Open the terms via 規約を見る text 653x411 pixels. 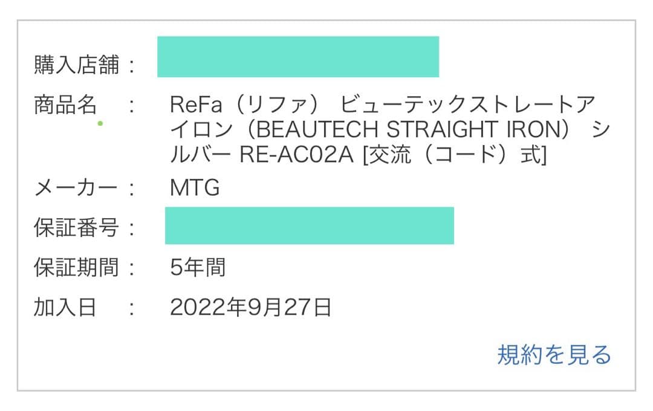click(554, 354)
